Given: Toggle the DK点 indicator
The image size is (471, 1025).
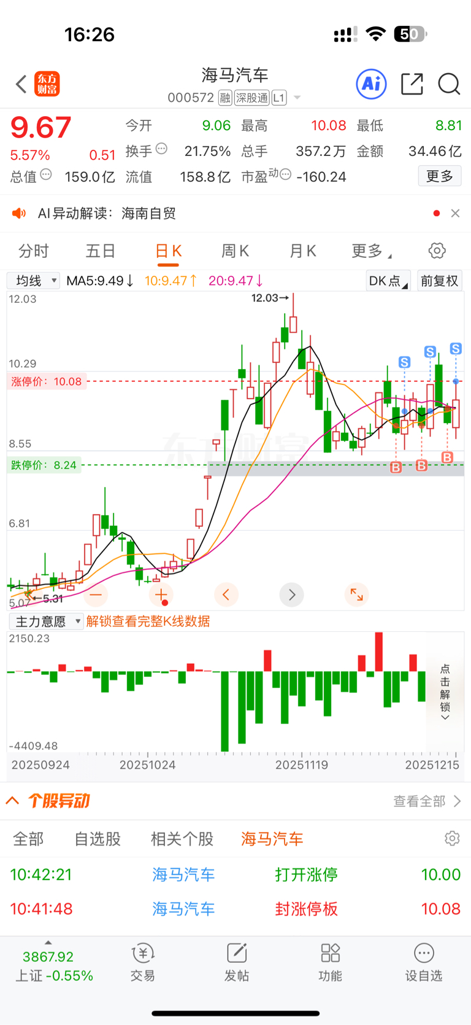Looking at the screenshot, I should (389, 281).
